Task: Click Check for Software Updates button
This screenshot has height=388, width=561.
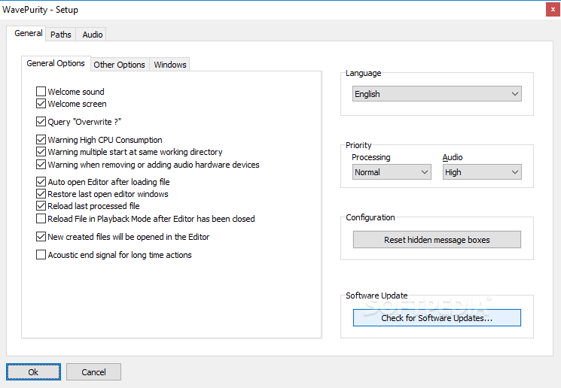Action: [437, 317]
